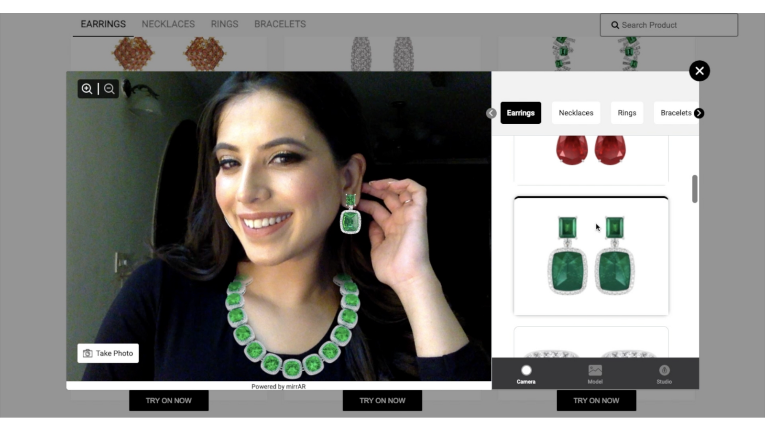Open the Rings category in the panel
The image size is (765, 430).
tap(627, 113)
